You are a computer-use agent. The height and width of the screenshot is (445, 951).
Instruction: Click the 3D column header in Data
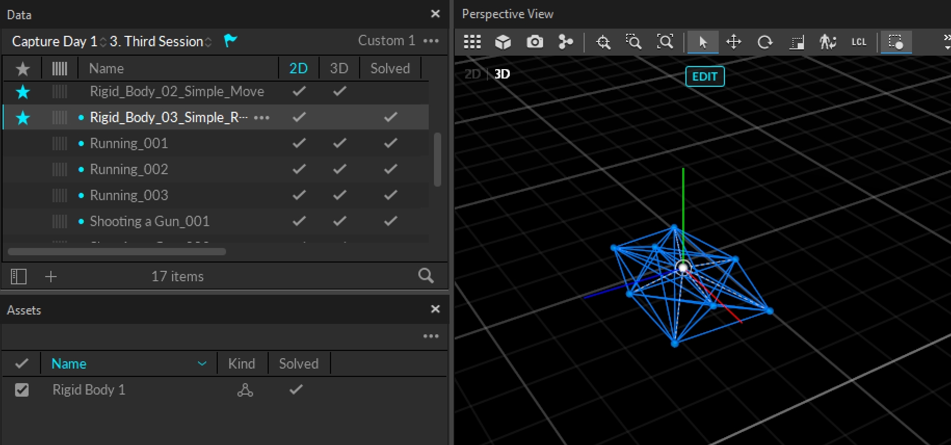click(x=339, y=68)
